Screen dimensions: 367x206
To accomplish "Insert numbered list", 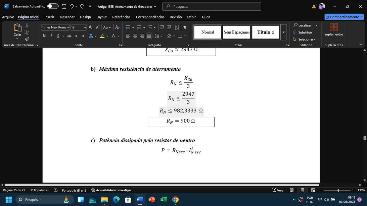I will coord(139,27).
